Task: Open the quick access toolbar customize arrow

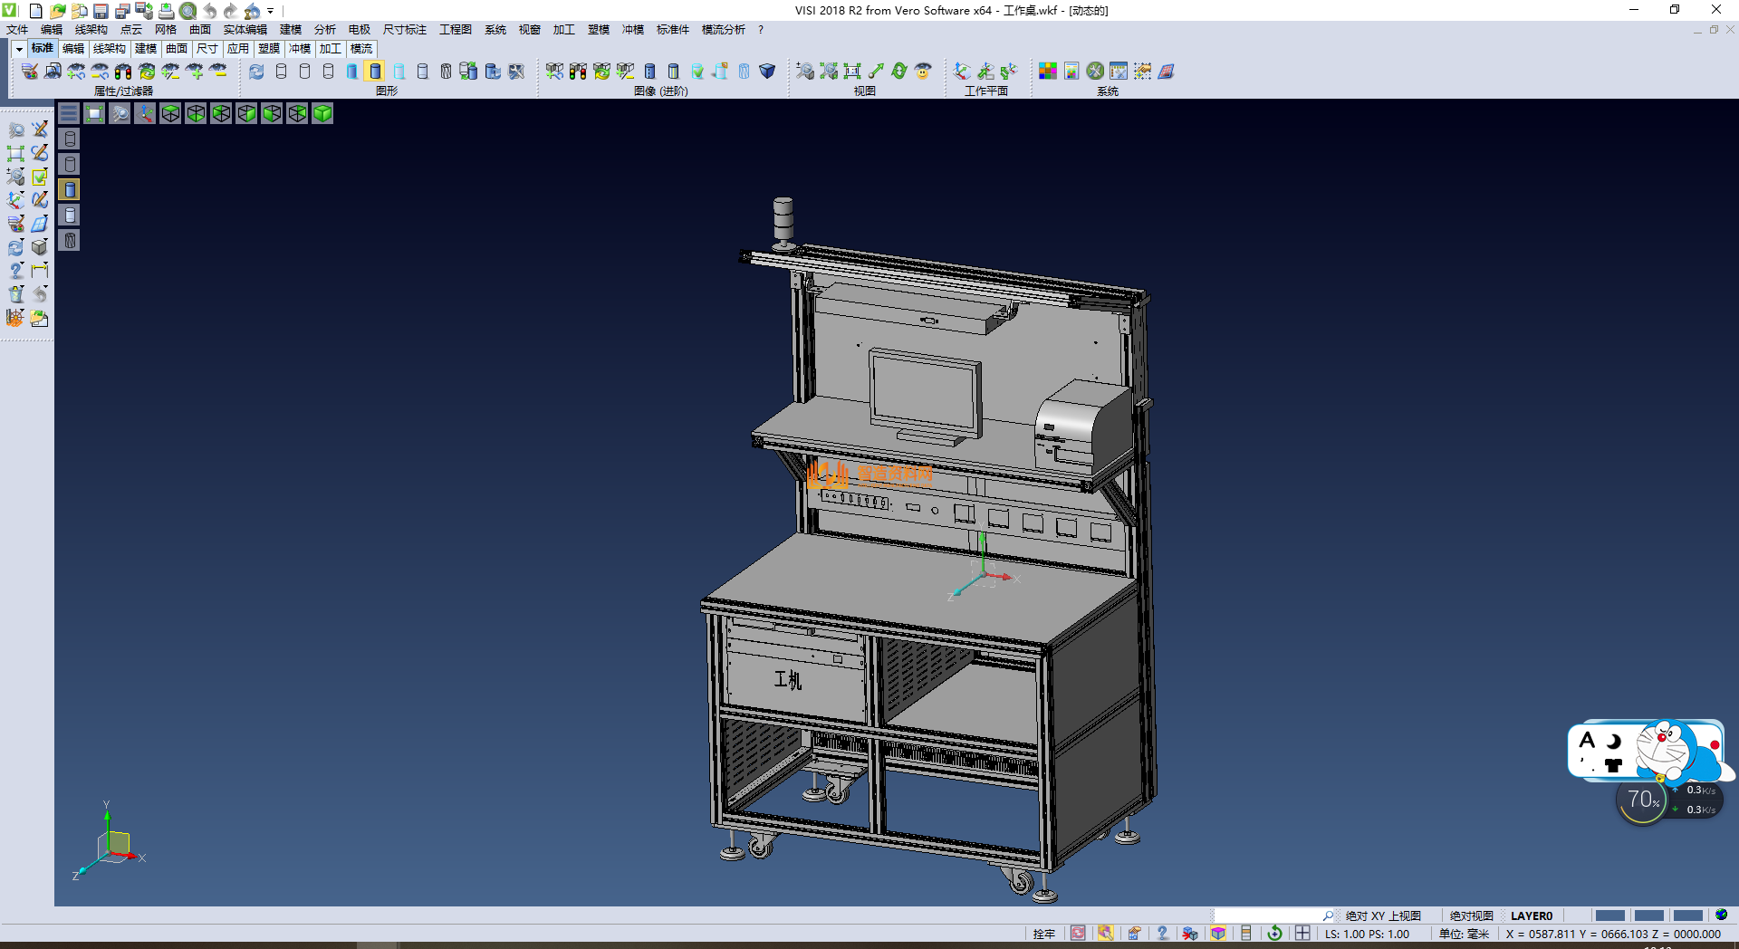Action: pyautogui.click(x=271, y=12)
